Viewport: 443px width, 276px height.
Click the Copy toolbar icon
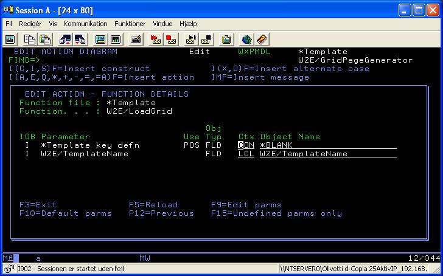click(x=30, y=40)
